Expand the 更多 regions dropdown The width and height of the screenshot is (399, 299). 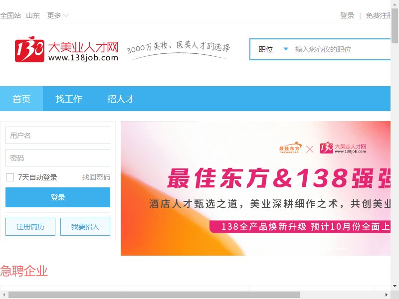point(58,15)
